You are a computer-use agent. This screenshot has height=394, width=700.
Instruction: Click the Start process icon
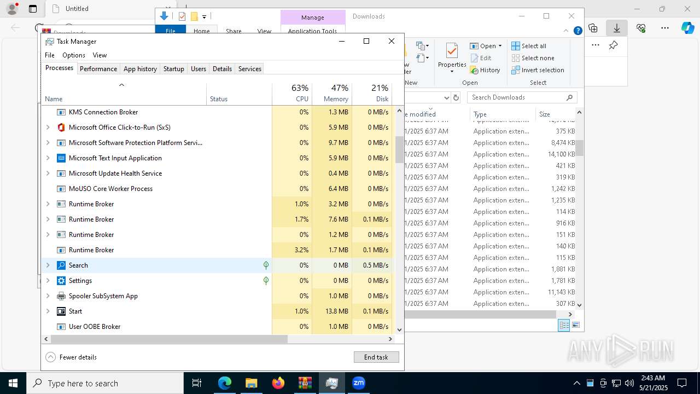pos(61,311)
